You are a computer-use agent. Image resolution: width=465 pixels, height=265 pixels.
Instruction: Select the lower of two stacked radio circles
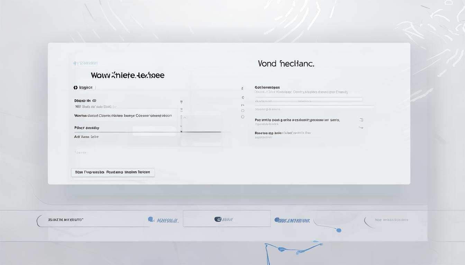click(243, 117)
